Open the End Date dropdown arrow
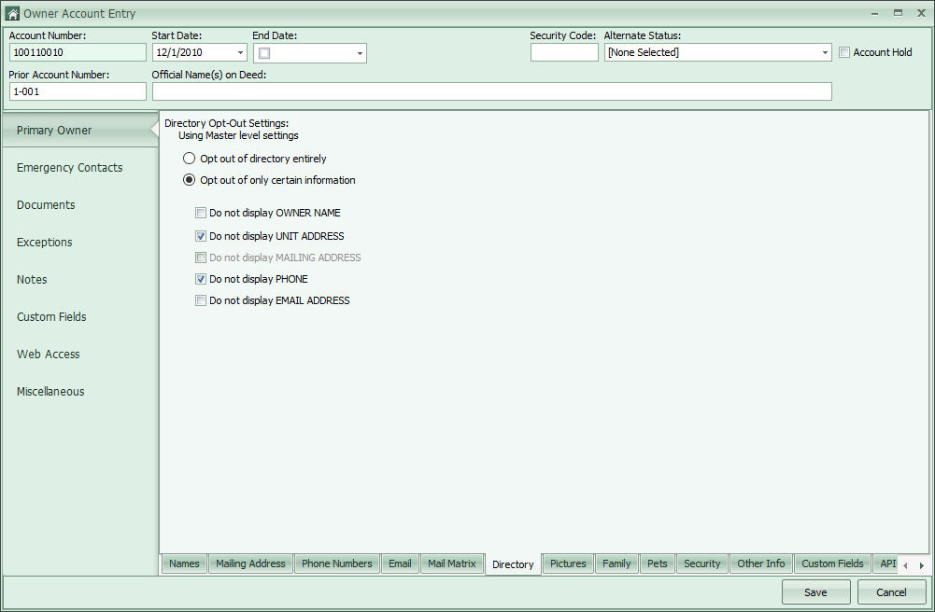935x612 pixels. click(360, 53)
